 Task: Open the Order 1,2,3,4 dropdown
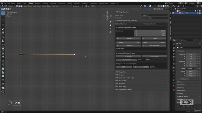click(156, 60)
